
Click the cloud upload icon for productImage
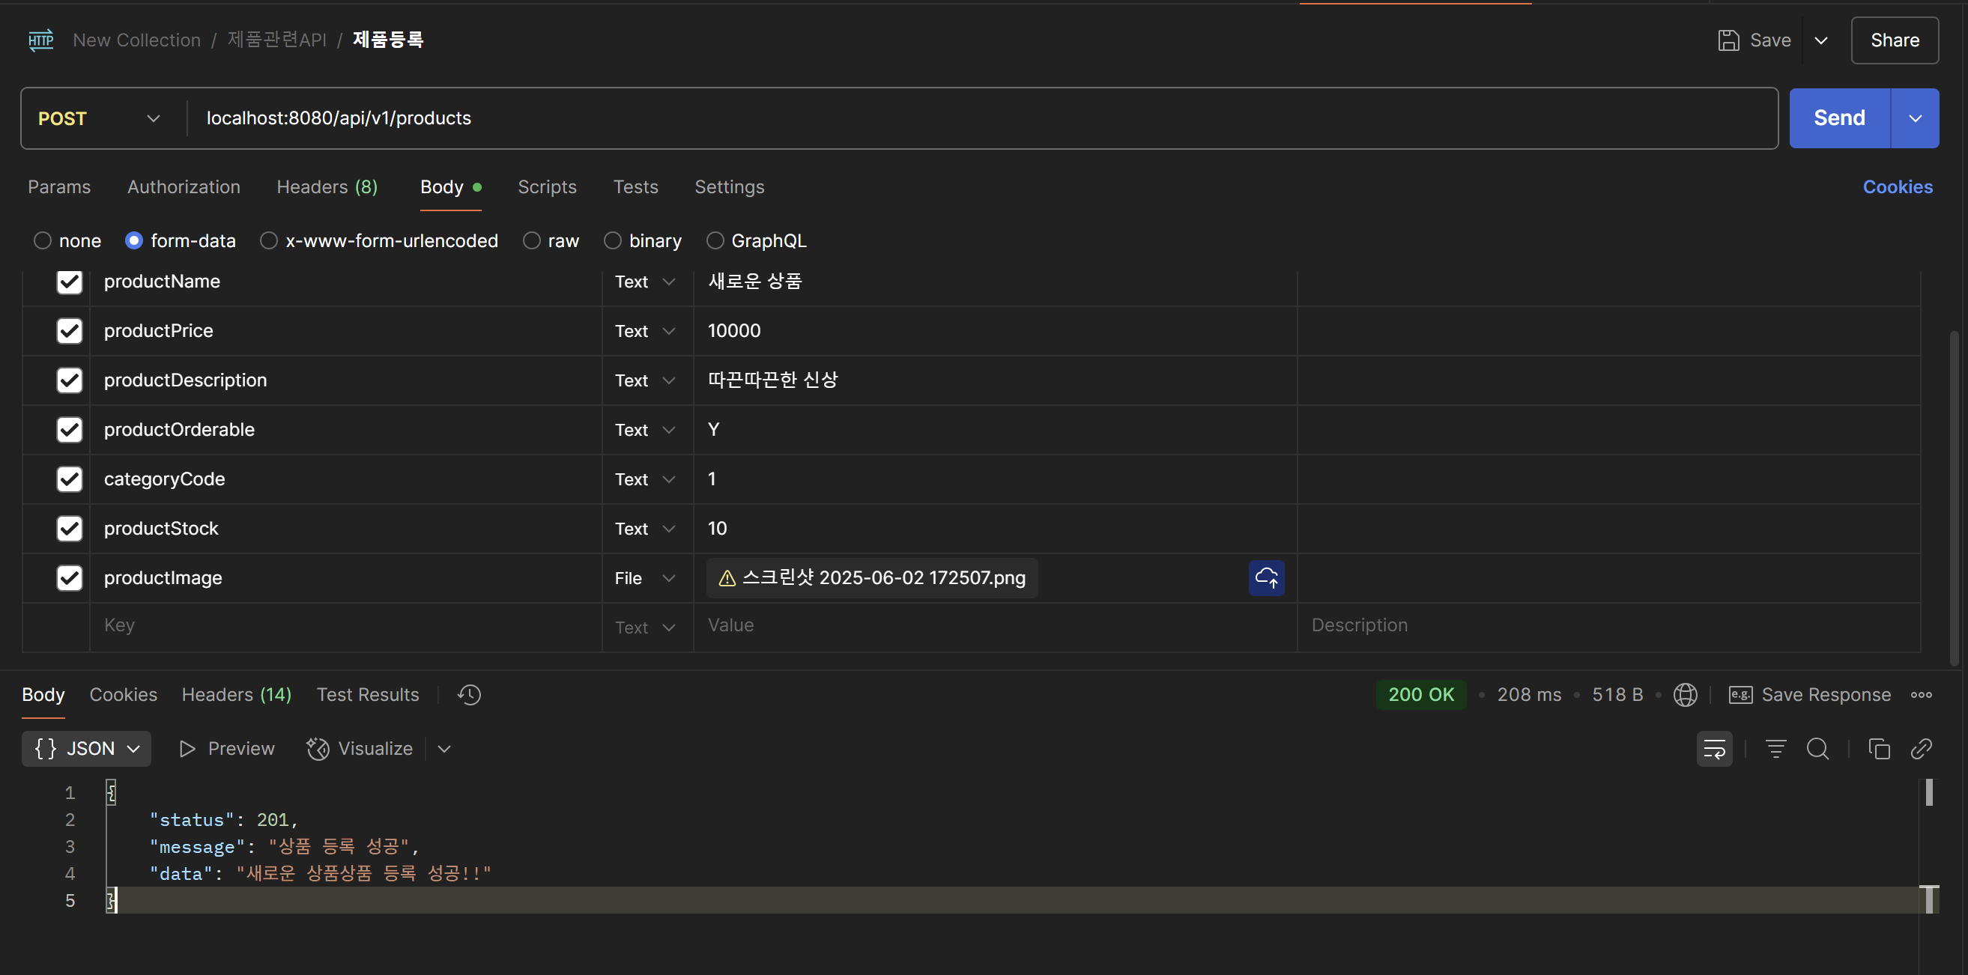point(1266,578)
